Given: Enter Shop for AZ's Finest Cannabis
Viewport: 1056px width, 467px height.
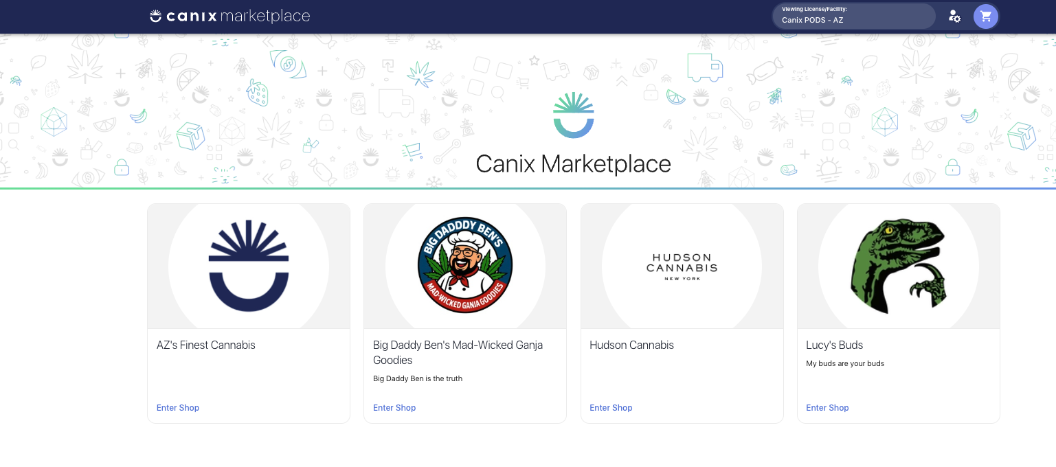Looking at the screenshot, I should coord(178,408).
